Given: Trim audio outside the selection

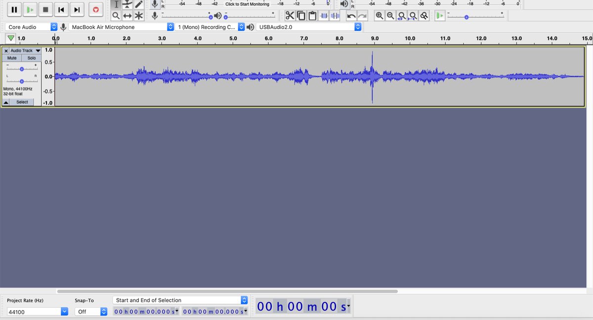Looking at the screenshot, I should pos(324,16).
